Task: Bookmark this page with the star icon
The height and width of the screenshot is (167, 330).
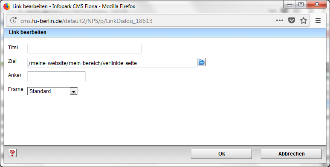Action: pos(304,20)
